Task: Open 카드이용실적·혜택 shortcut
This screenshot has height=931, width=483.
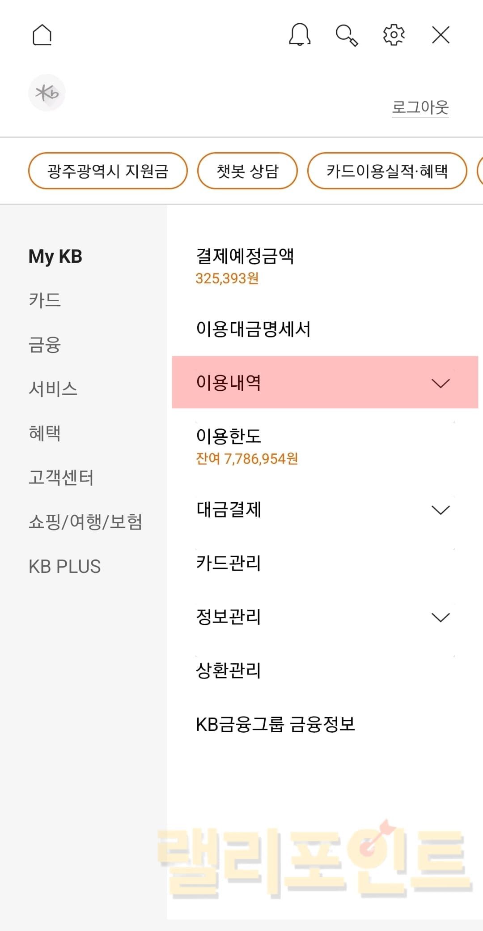Action: 387,171
